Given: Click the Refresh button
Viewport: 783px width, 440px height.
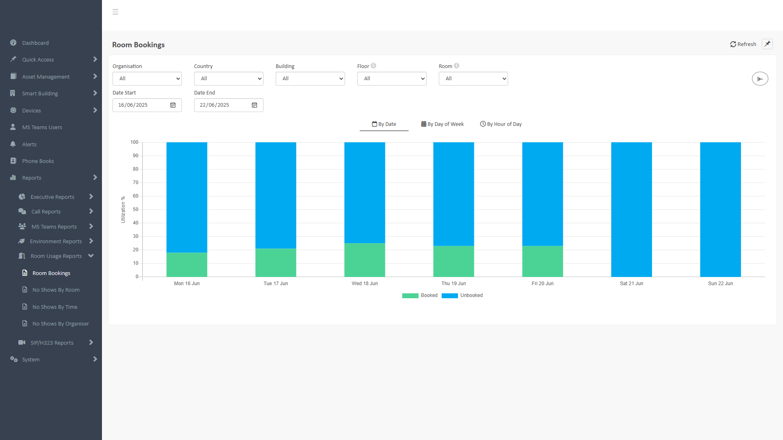Looking at the screenshot, I should click(x=743, y=44).
